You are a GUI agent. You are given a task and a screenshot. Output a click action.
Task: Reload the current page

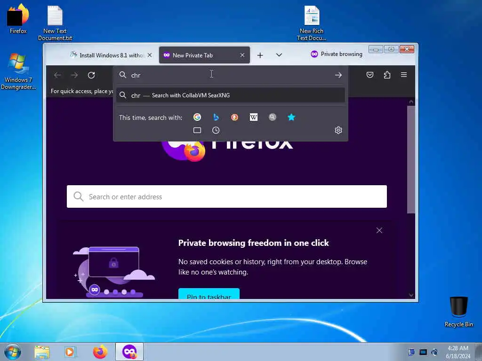coord(91,75)
